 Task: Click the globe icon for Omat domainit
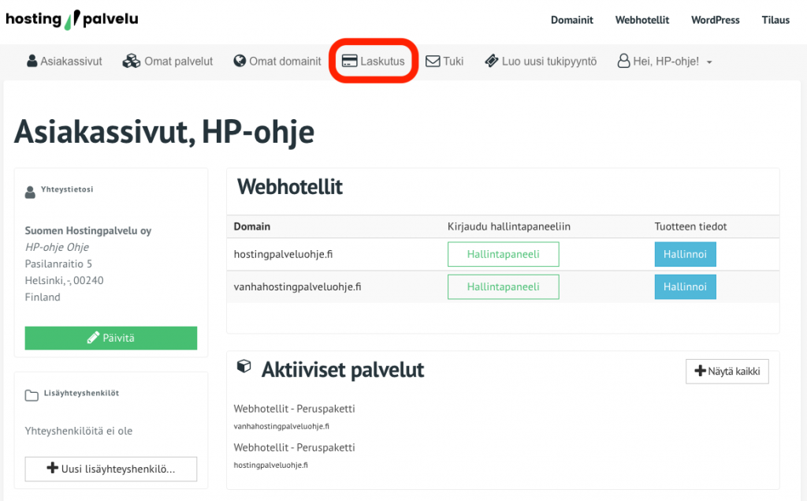click(240, 62)
